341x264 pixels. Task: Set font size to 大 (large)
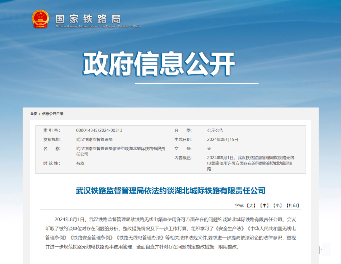[x=251, y=206]
